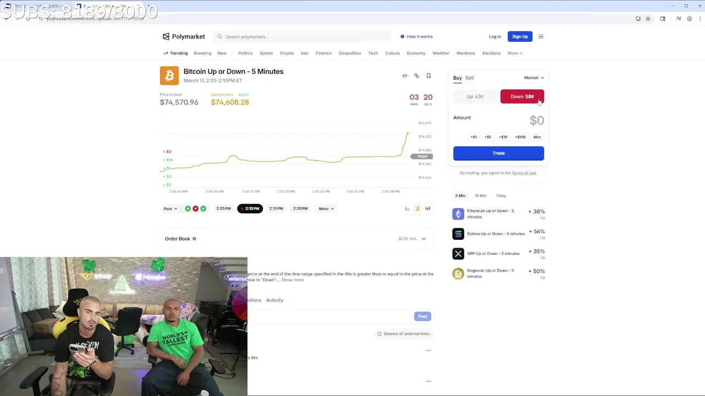Image resolution: width=705 pixels, height=396 pixels.
Task: Open the 15 Min markets tab
Action: point(481,196)
